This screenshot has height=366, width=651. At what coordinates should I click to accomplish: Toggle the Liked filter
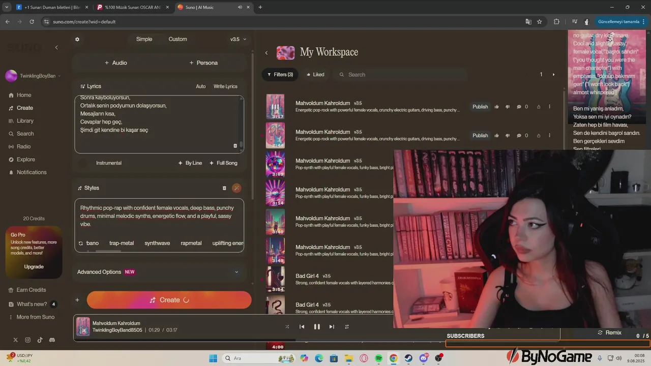tap(315, 75)
